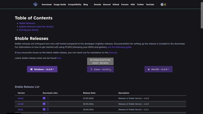Image resolution: width=203 pixels, height=114 pixels.
Task: Click 'Release of Stable Version - v1.4.0' text
Action: [134, 104]
